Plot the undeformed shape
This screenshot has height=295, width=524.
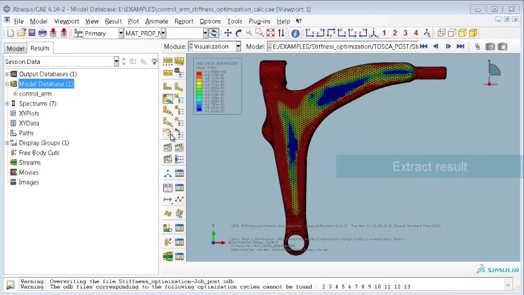point(168,87)
